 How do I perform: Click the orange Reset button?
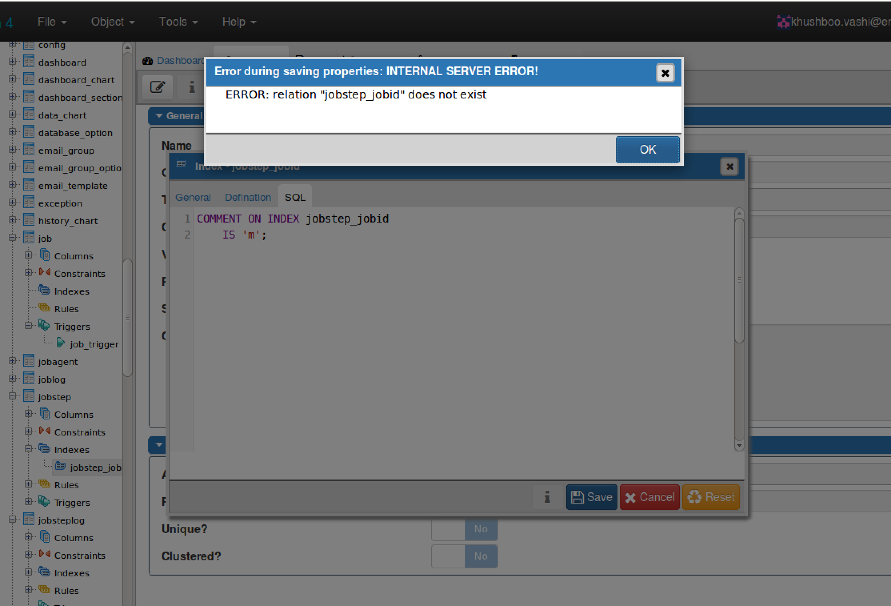click(x=711, y=497)
